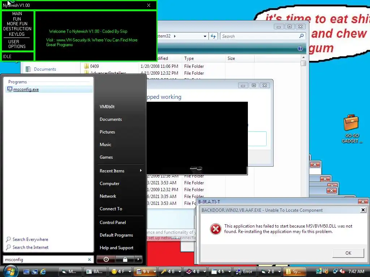Open the '9 V' taskbar group
The width and height of the screenshot is (370, 277).
tap(145, 272)
